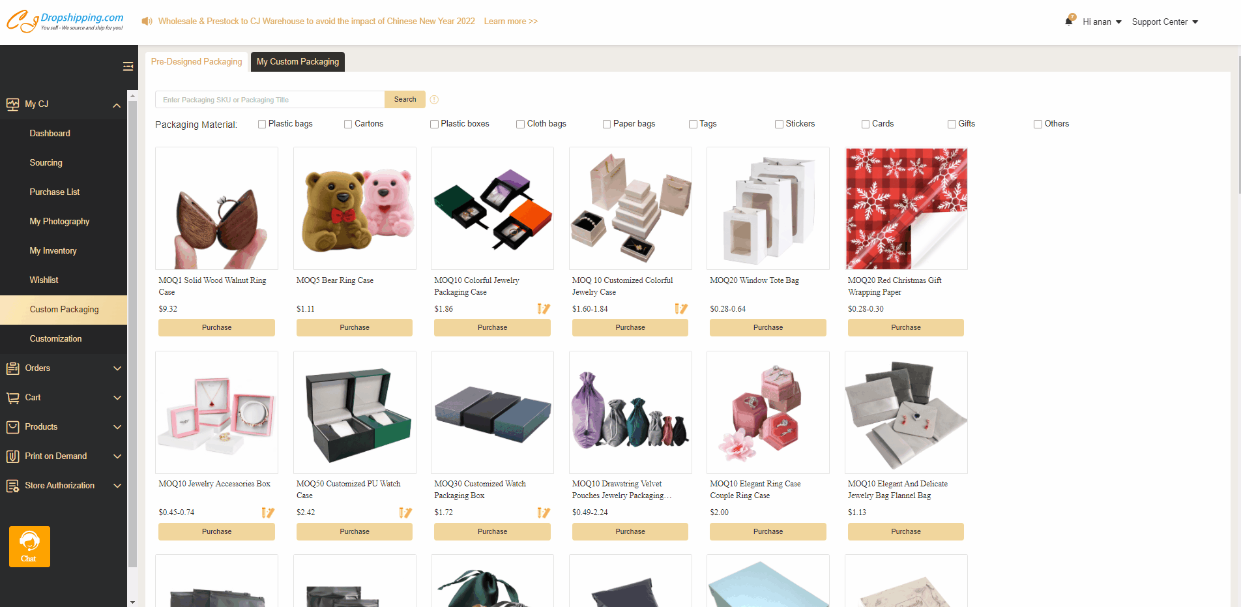The width and height of the screenshot is (1241, 607).
Task: Tick the Cloth bags checkbox
Action: 520,124
